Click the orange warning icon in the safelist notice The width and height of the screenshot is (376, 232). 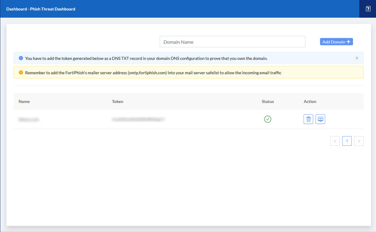(x=21, y=72)
